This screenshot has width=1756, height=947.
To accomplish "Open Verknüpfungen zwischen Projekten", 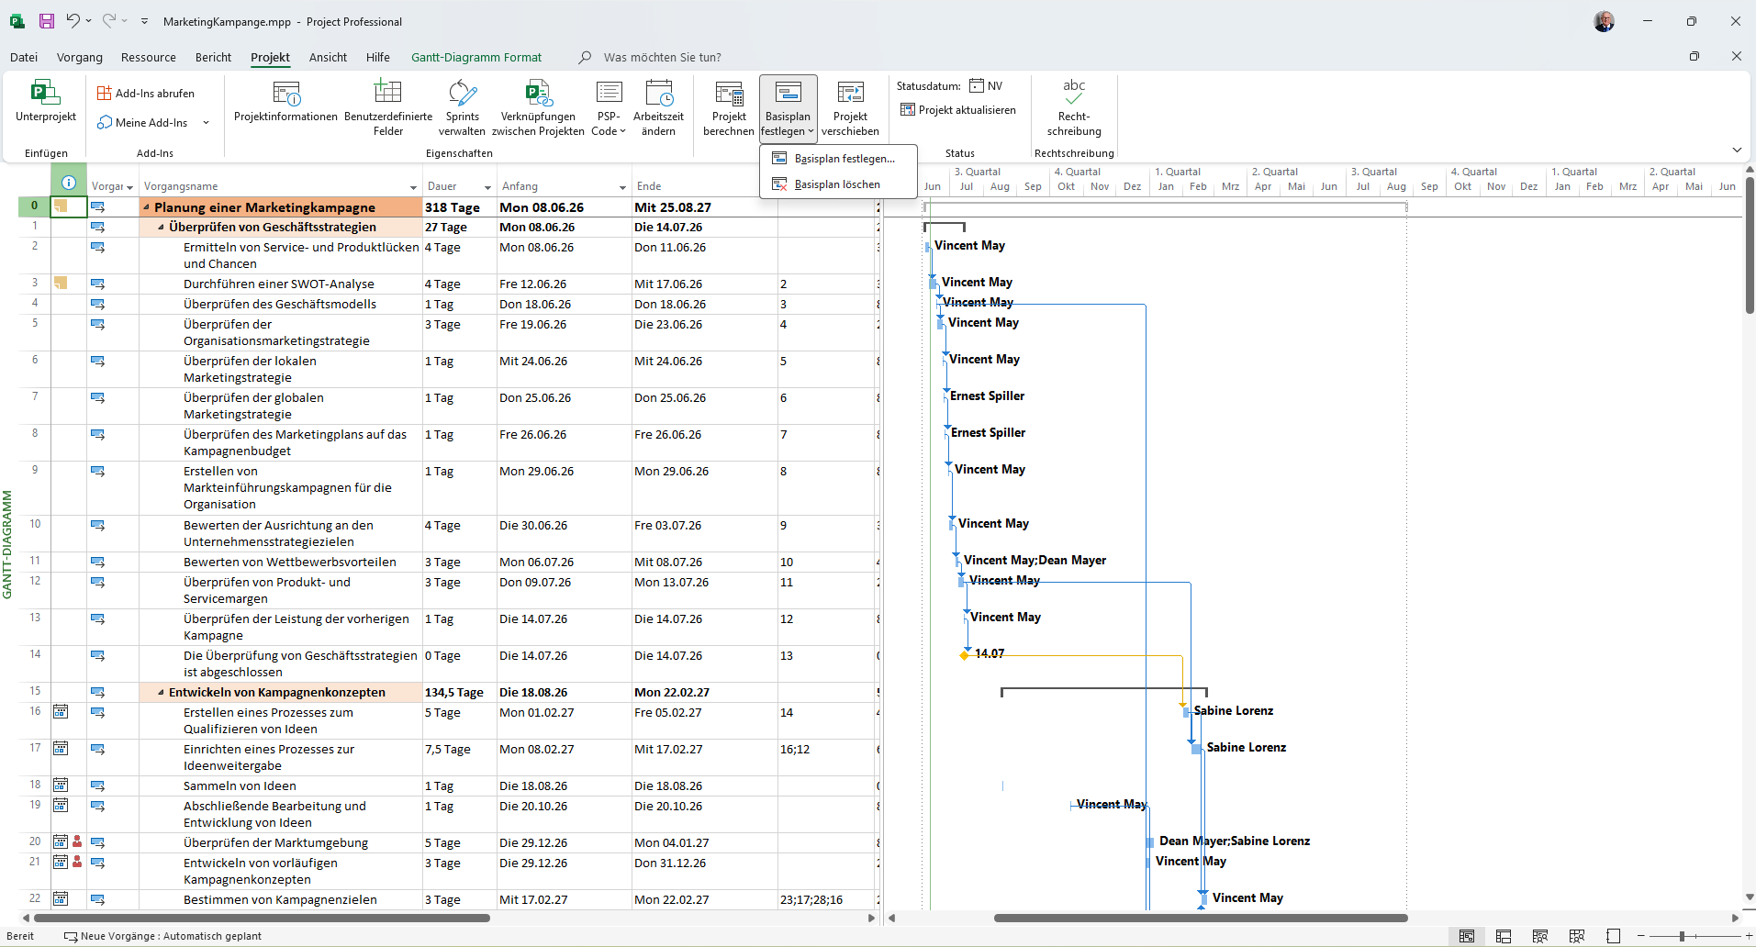I will (538, 107).
